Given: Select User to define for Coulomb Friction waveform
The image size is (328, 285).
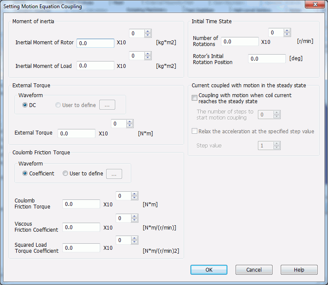Looking at the screenshot, I should point(65,174).
